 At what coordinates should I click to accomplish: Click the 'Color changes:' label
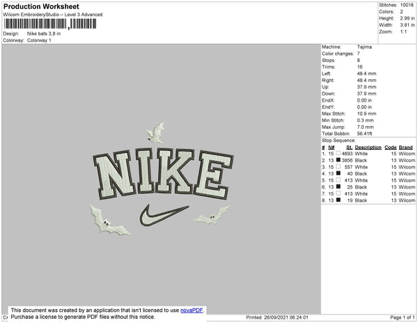tap(338, 54)
